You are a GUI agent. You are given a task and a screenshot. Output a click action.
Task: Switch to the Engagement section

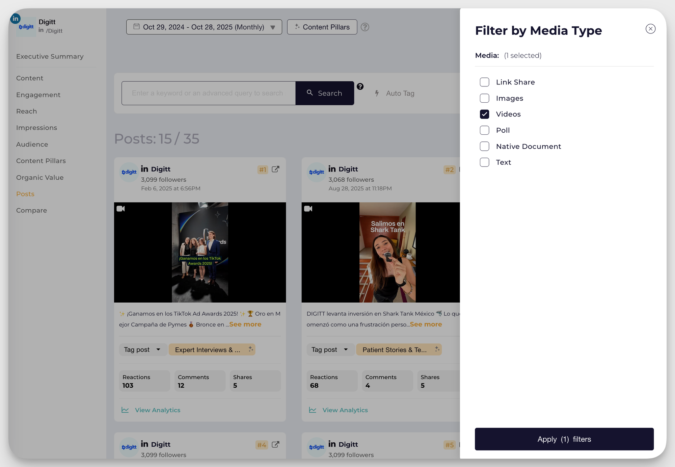(x=38, y=95)
